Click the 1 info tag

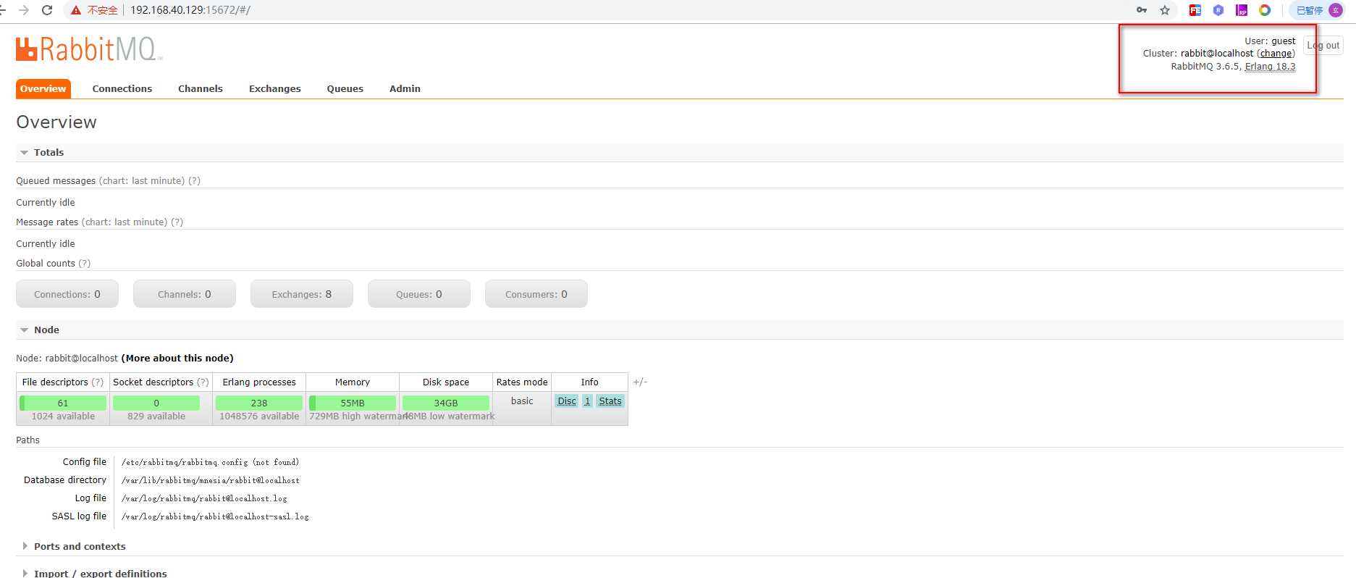point(587,401)
